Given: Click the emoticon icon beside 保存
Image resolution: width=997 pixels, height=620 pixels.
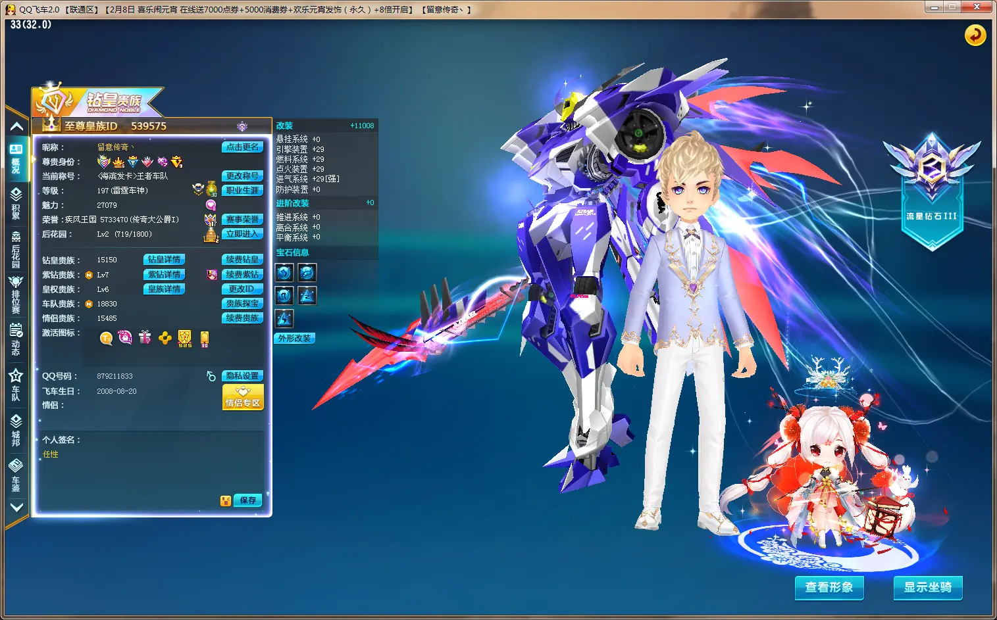Looking at the screenshot, I should click(x=226, y=501).
